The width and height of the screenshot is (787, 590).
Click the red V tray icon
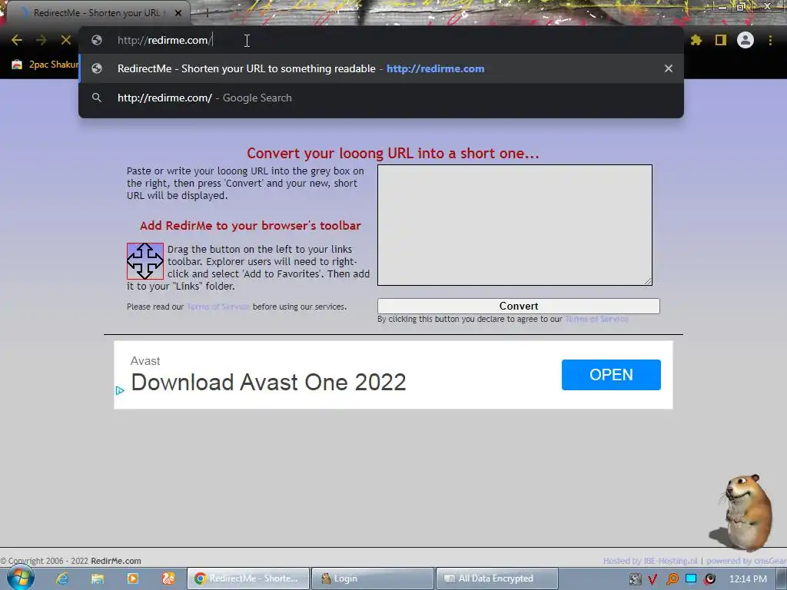point(653,579)
